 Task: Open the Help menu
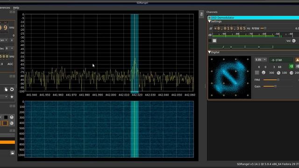(16, 7)
